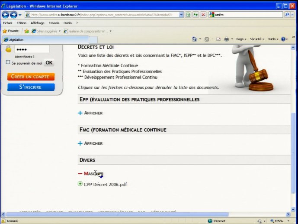298x224 pixels.
Task: Open the zoom level dropdown arrow
Action: coord(288,221)
